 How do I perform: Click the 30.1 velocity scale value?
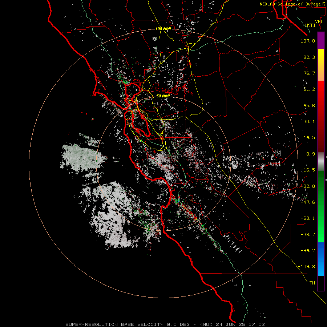point(309,122)
